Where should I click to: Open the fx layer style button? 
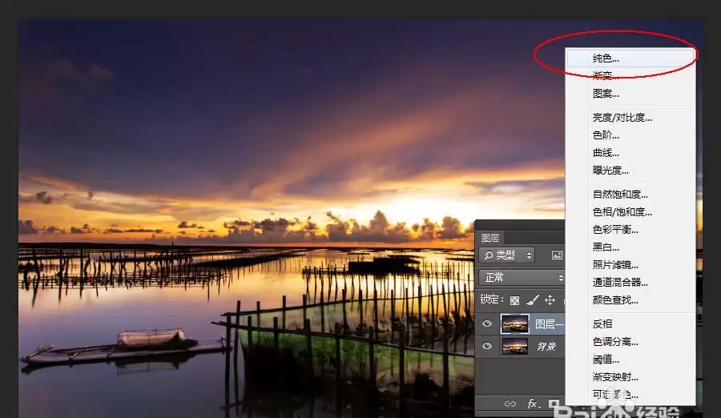tap(533, 404)
